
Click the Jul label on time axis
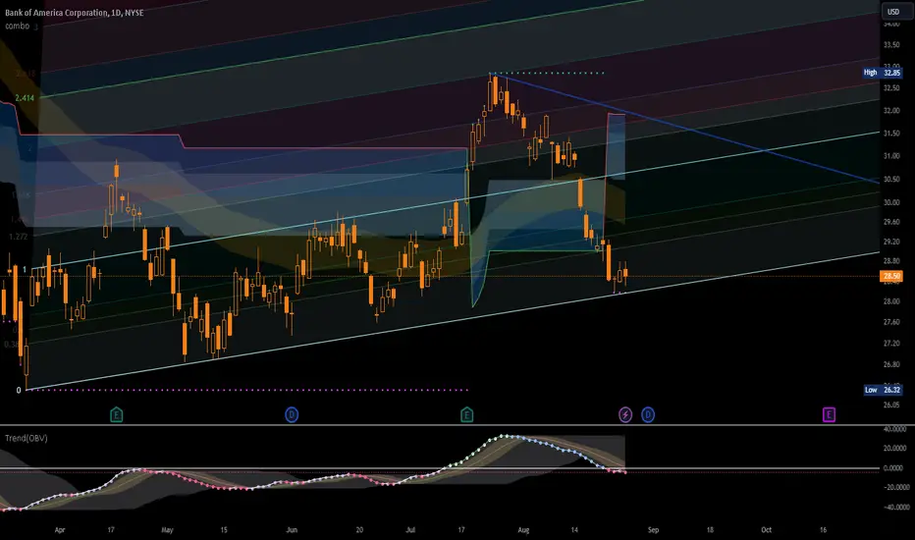(x=410, y=530)
